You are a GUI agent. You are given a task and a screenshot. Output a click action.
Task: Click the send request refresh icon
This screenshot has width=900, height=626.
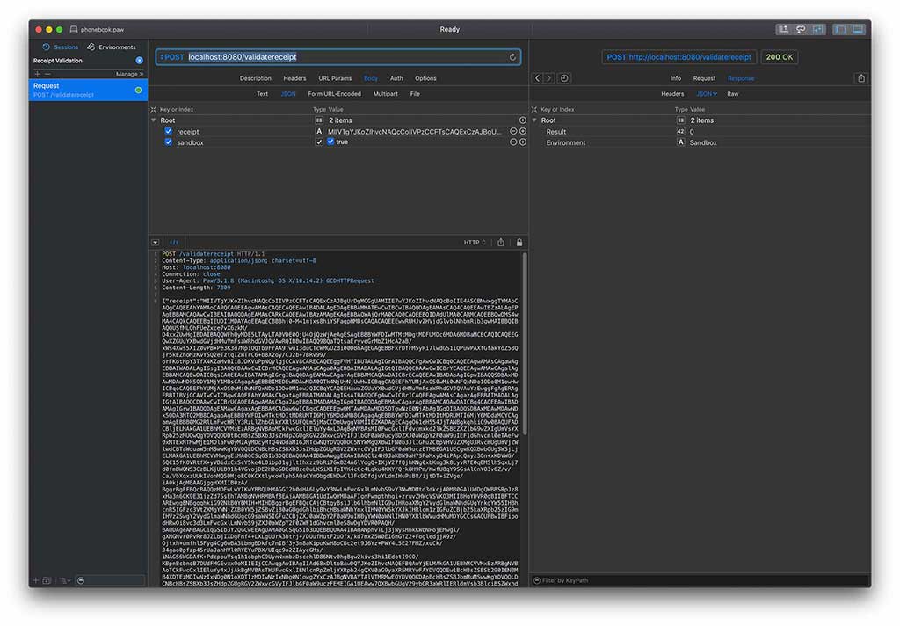coord(512,57)
